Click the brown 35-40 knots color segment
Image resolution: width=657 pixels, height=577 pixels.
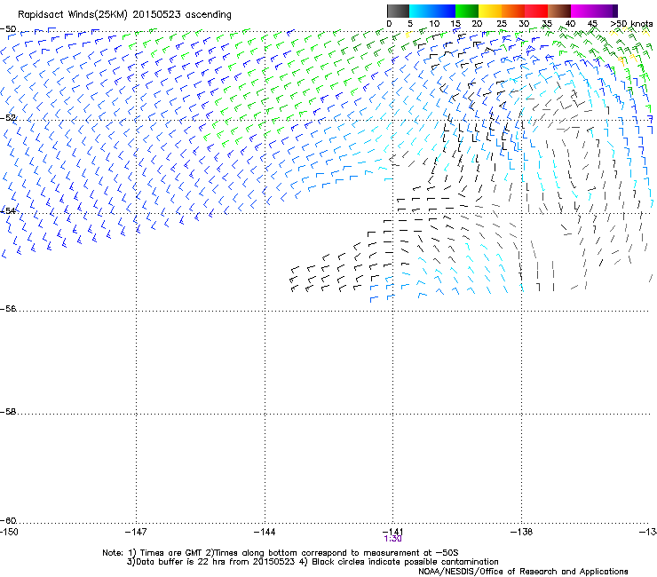(x=559, y=11)
